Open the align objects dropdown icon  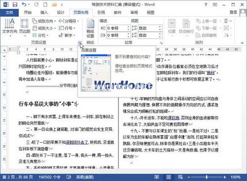228,21
